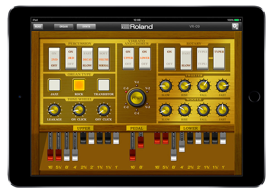Image resolution: width=279 pixels, height=196 pixels.
Task: Toggle Vibrato LOWER on/off switch
Action: 145,58
